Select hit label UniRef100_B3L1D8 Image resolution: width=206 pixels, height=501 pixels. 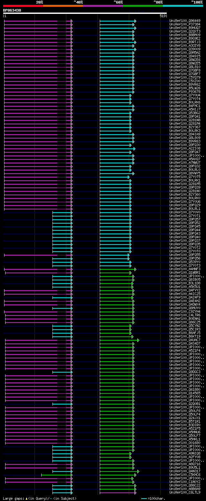(185, 283)
